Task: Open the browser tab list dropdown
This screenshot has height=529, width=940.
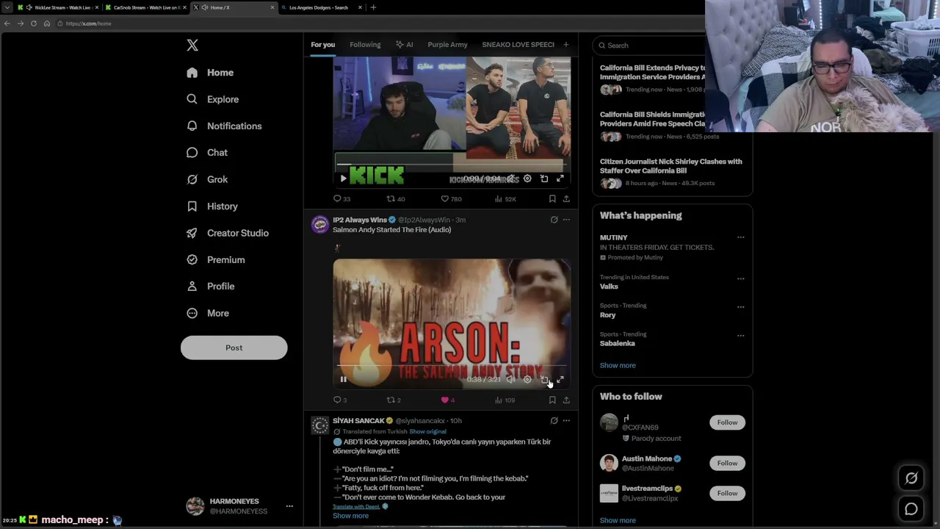Action: click(x=7, y=7)
